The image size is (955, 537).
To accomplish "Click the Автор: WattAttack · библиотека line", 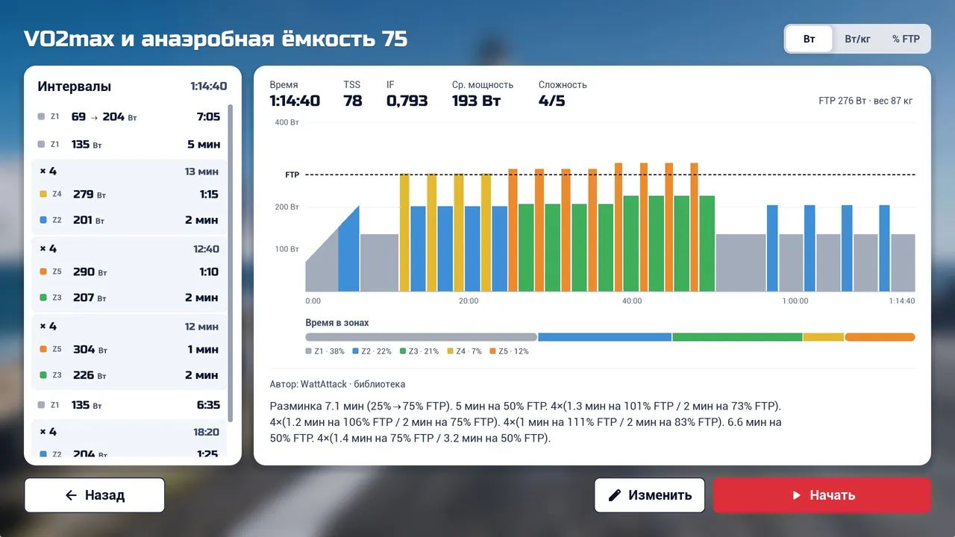I will pos(337,384).
